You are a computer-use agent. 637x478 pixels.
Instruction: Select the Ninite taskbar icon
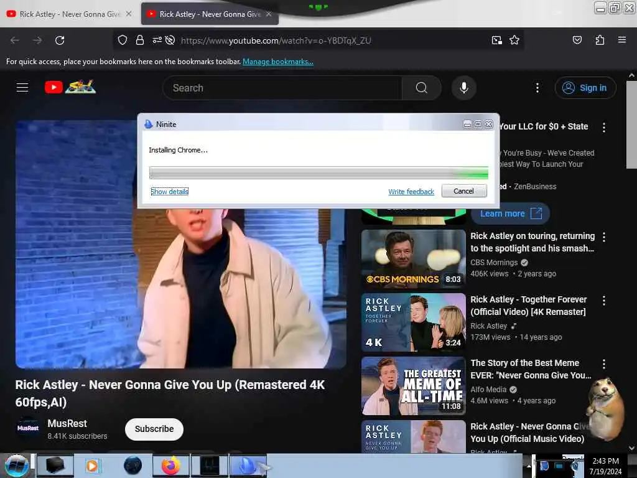[x=248, y=466]
